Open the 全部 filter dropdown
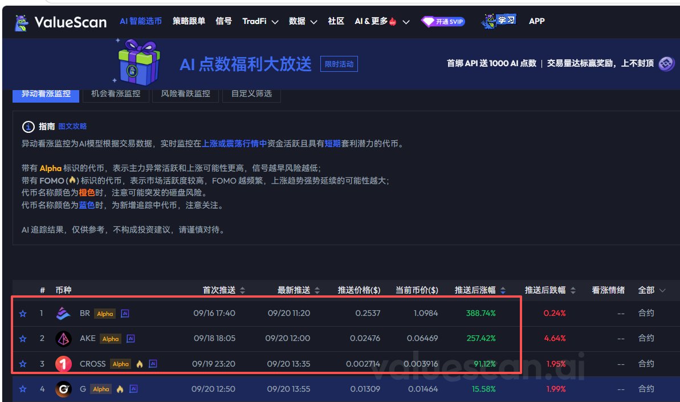The width and height of the screenshot is (680, 402). tap(652, 290)
